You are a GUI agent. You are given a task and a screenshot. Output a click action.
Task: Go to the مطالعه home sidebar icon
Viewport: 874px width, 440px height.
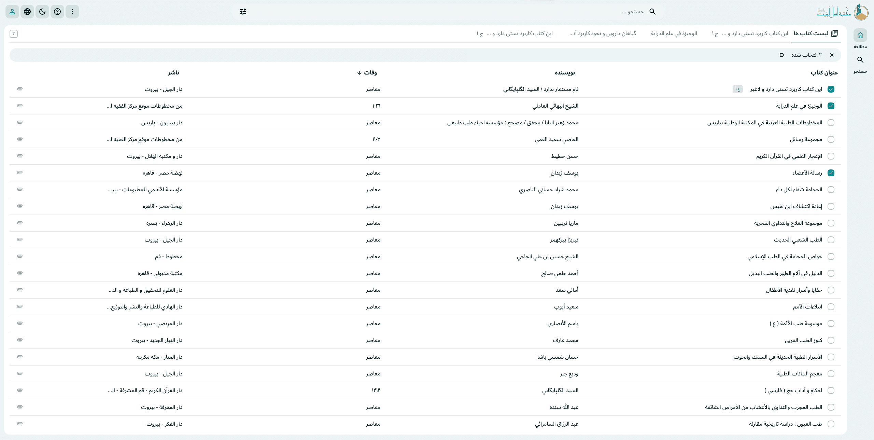click(860, 36)
